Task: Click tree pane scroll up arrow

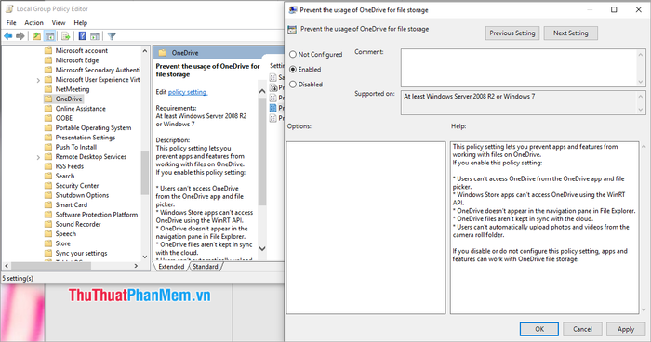Action: point(144,50)
